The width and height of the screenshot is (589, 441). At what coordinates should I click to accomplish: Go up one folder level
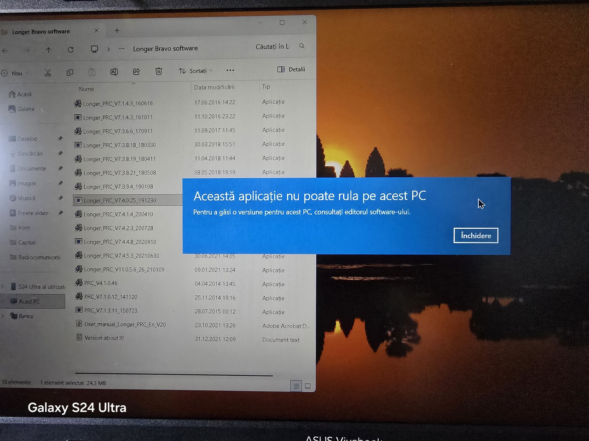(x=48, y=50)
